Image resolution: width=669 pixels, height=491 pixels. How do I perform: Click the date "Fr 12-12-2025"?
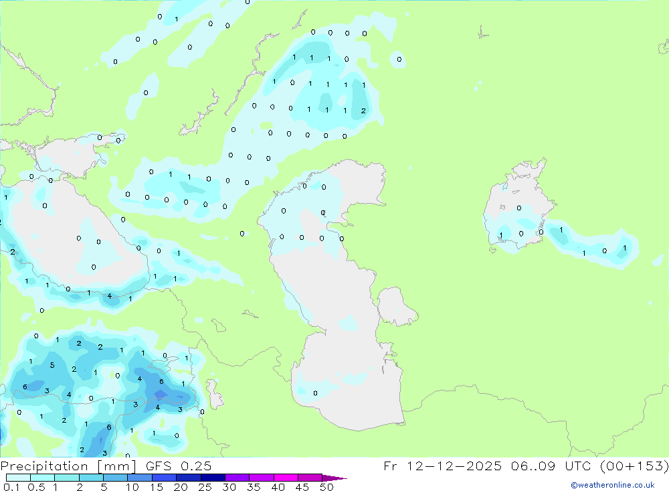click(443, 466)
